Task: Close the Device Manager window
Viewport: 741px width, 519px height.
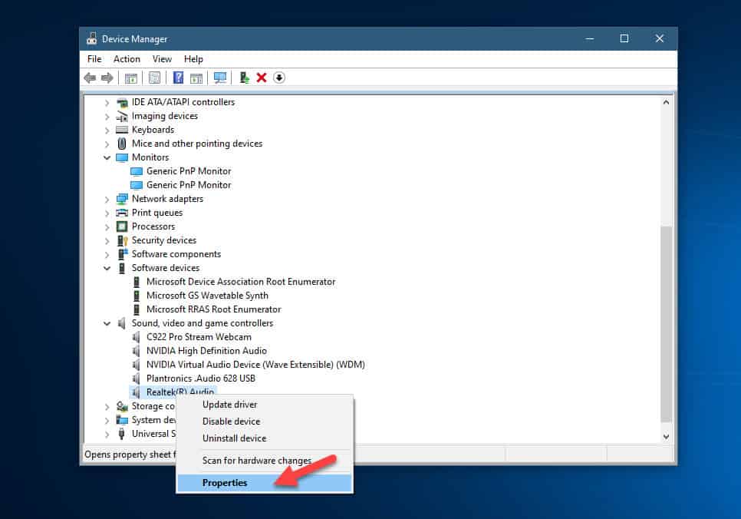Action: click(x=659, y=38)
